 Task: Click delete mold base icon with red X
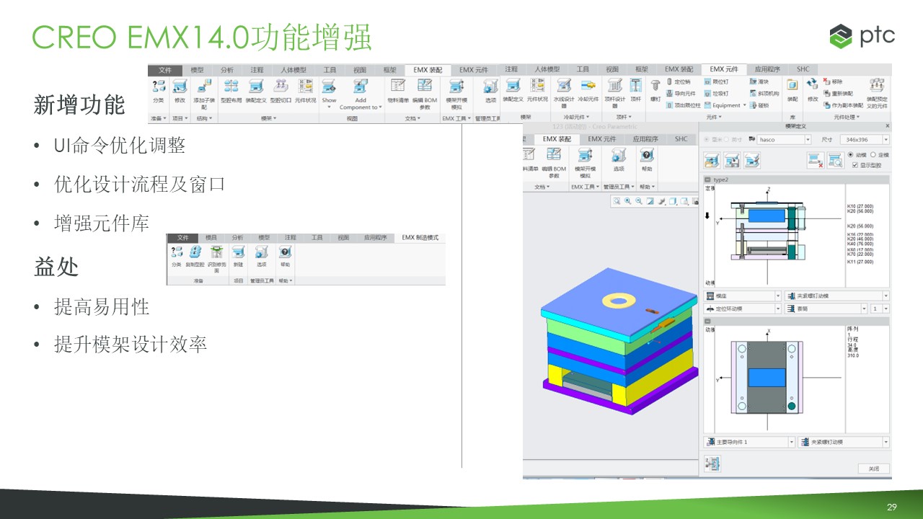click(816, 161)
